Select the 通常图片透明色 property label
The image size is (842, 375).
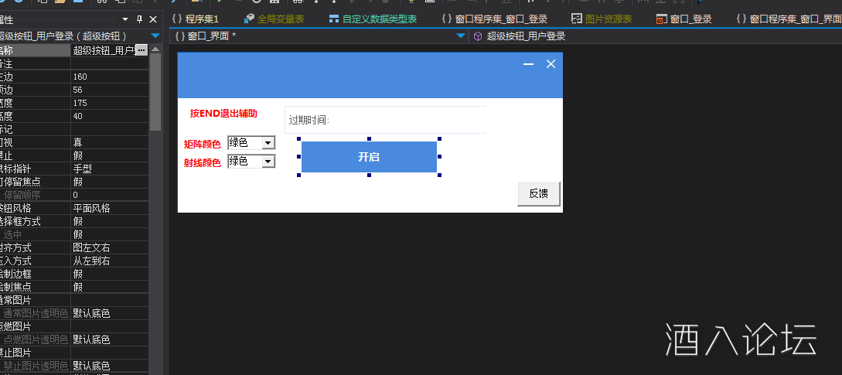[35, 313]
